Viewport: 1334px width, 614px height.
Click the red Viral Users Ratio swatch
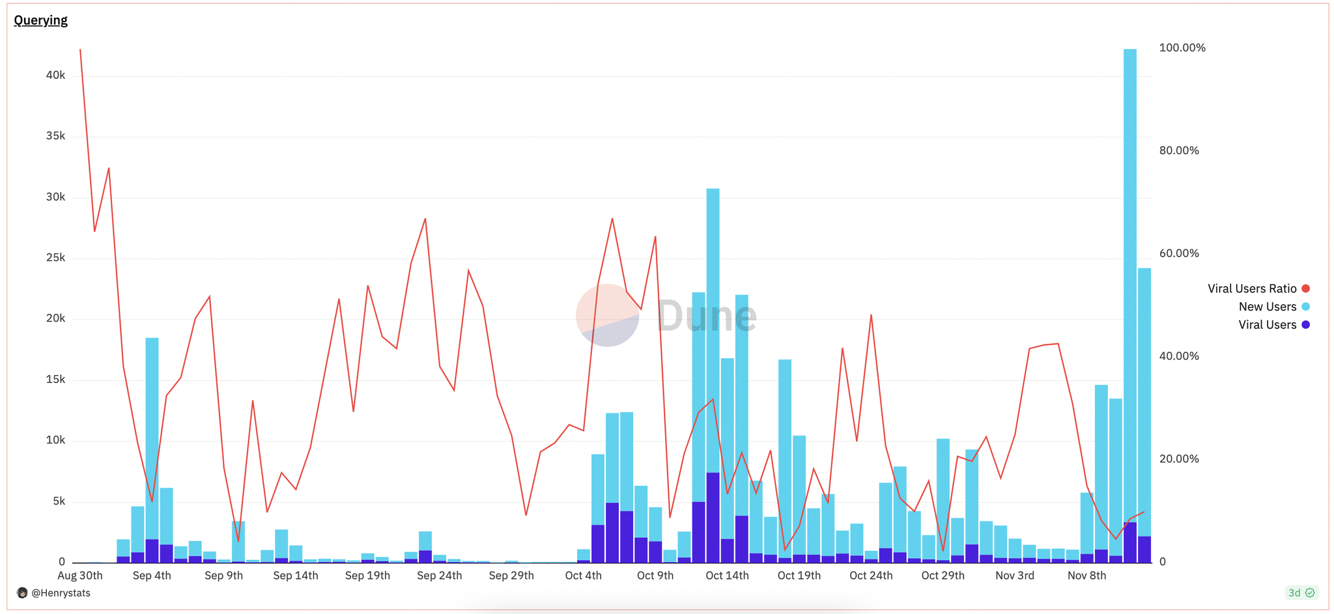point(1305,288)
